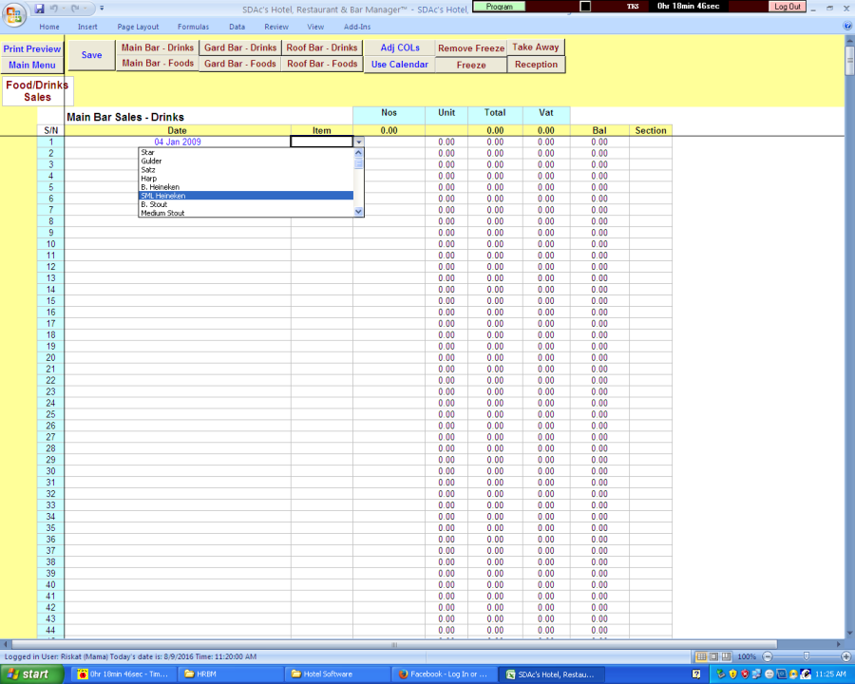The height and width of the screenshot is (684, 855).
Task: Open the Formulas ribbon tab
Action: (x=193, y=27)
